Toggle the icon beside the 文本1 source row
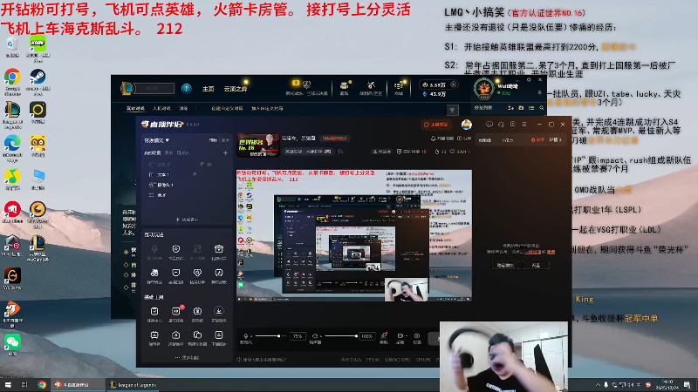Screen dimensions: 698x392 coord(195,174)
